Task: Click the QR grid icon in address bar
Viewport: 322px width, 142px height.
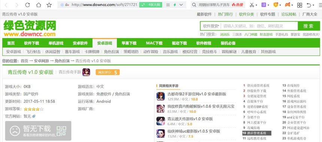Action: click(x=168, y=5)
